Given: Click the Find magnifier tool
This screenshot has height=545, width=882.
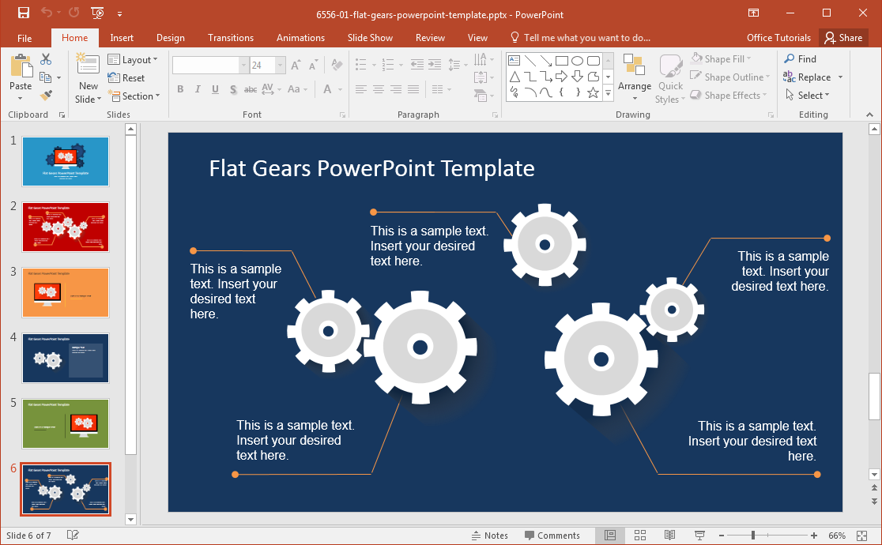Looking at the screenshot, I should [799, 59].
